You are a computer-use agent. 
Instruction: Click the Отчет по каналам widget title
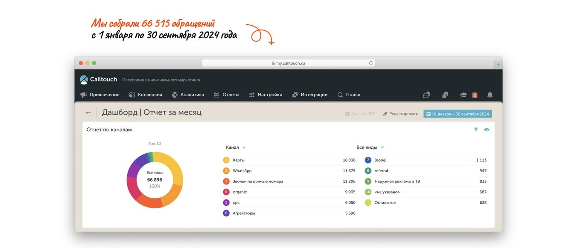(109, 130)
